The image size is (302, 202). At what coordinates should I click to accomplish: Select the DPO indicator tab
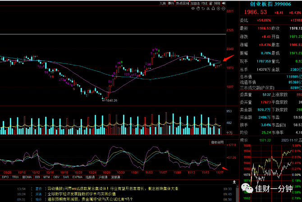pyautogui.click(x=5, y=177)
